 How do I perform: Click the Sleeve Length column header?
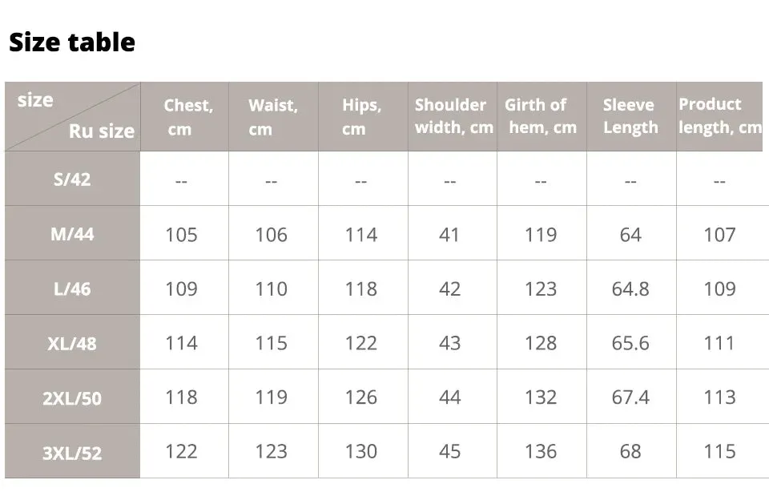[x=632, y=117]
